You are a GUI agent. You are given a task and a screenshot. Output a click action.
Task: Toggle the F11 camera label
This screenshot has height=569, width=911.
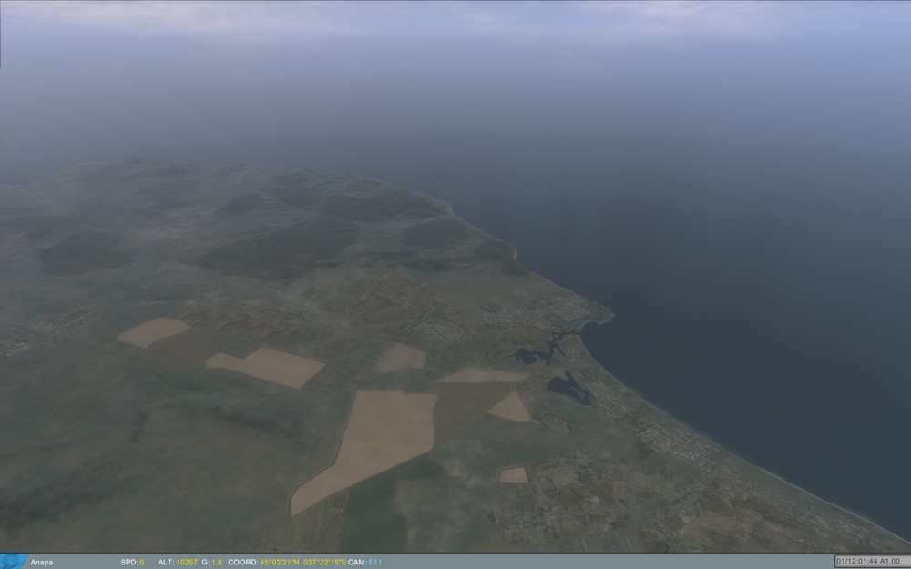[x=375, y=563]
